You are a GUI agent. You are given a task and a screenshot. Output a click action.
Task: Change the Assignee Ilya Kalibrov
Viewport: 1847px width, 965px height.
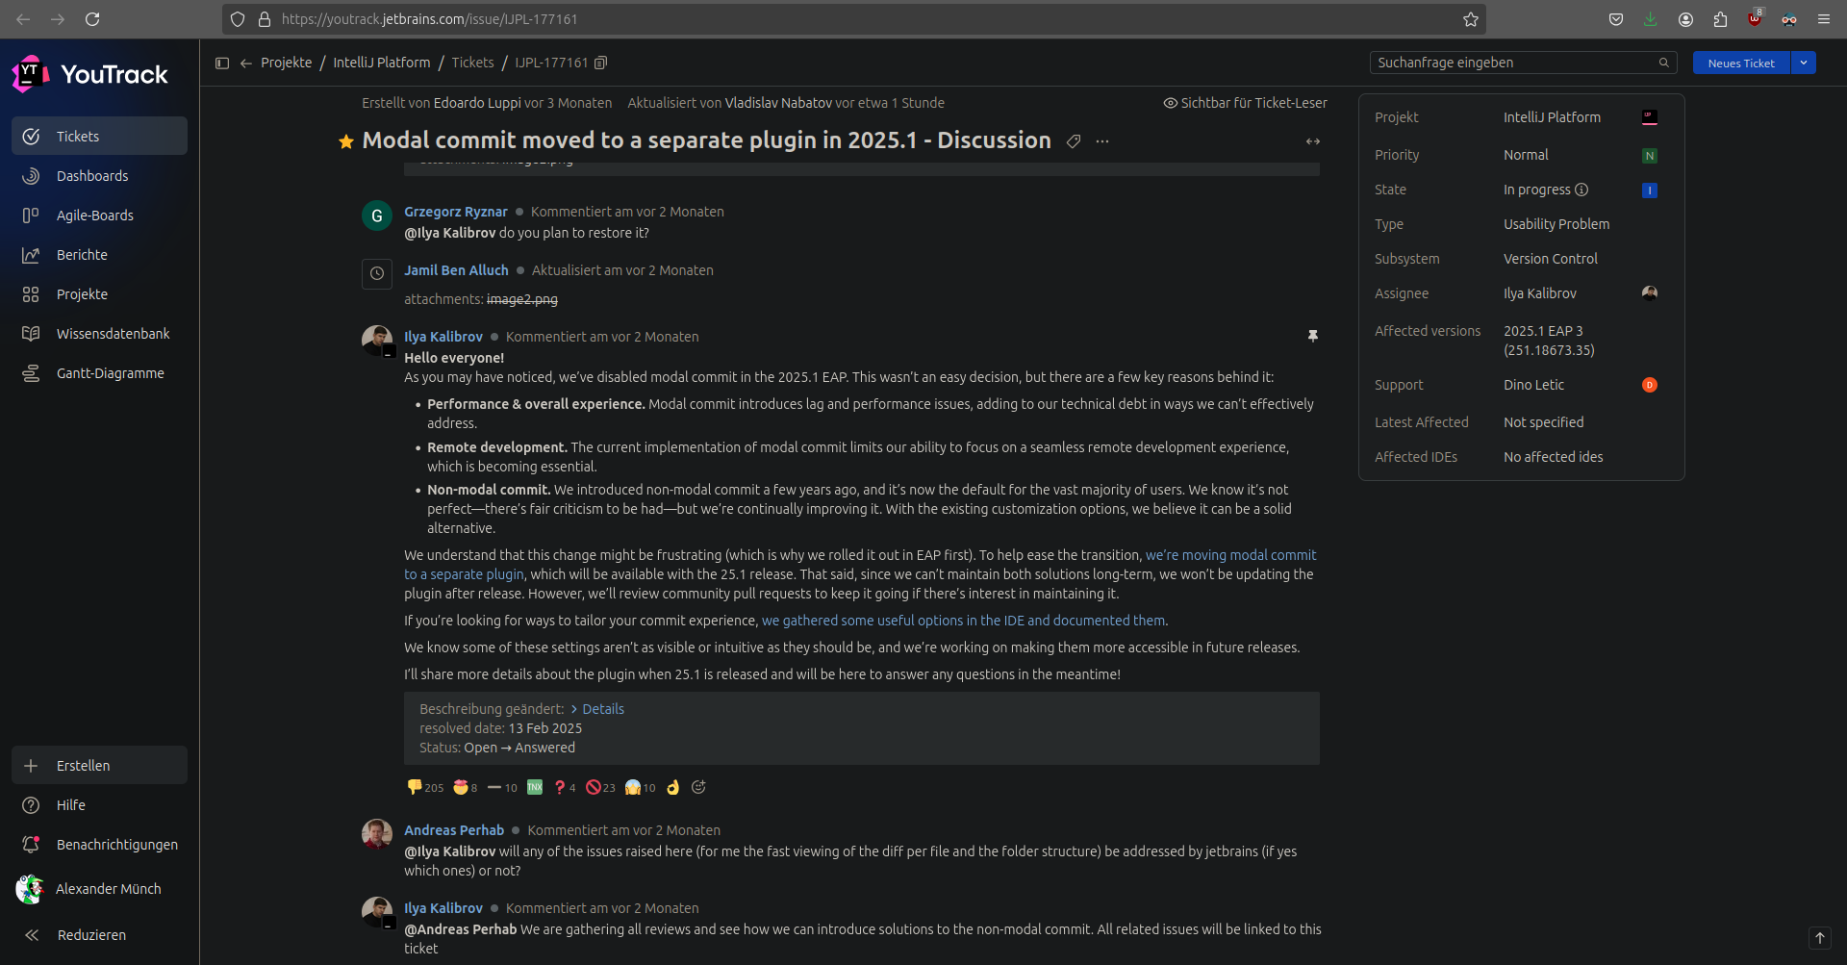click(1540, 293)
